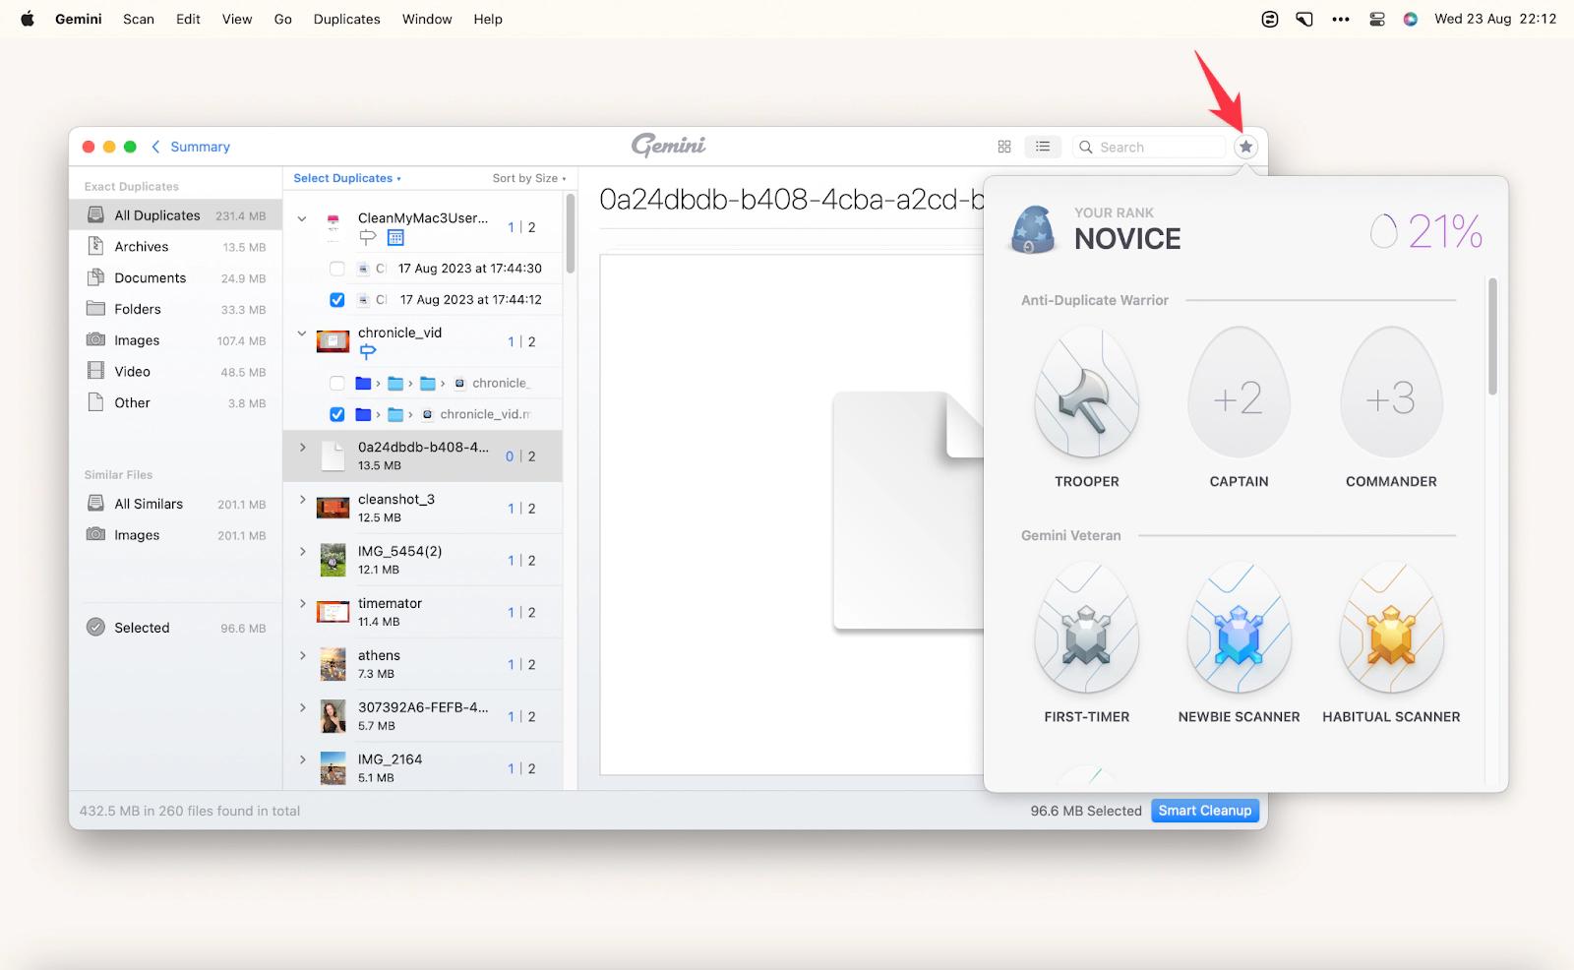The width and height of the screenshot is (1574, 970).
Task: Open the Siri menu bar icon
Action: pyautogui.click(x=1411, y=19)
